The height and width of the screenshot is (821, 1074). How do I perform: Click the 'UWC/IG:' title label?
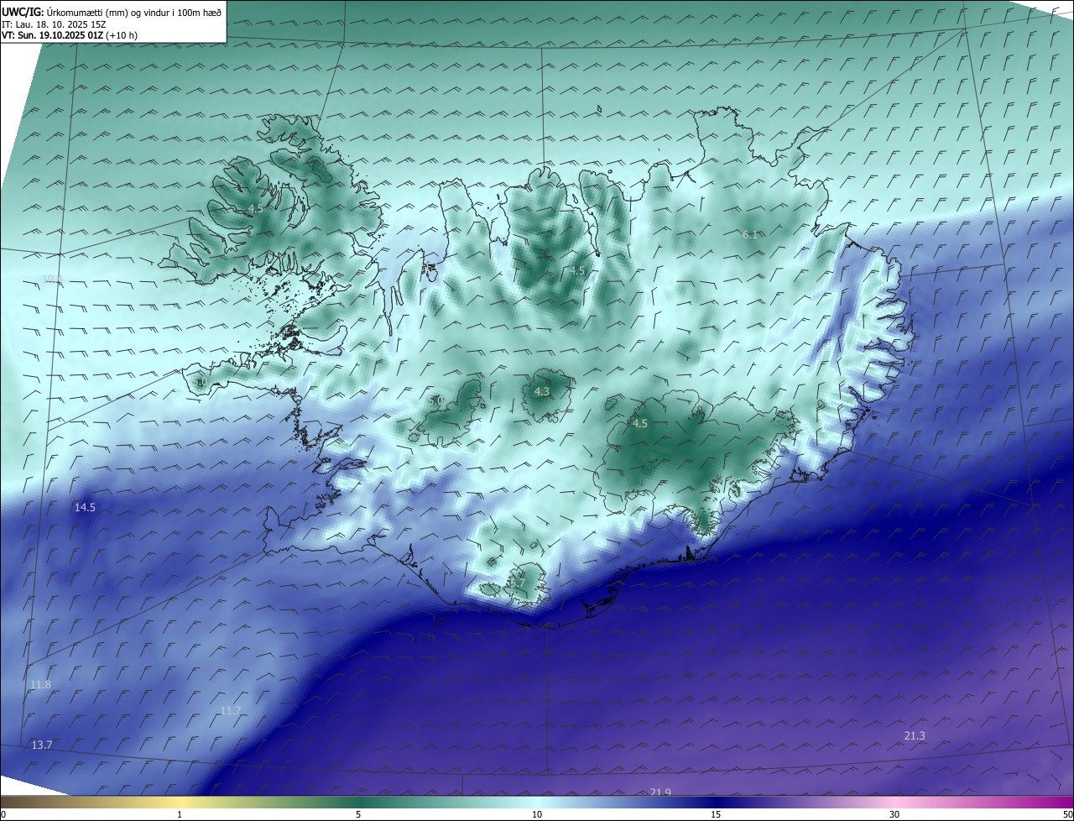point(22,12)
